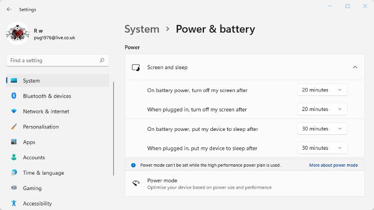This screenshot has height=210, width=374.
Task: Open battery screen-off time dropdown
Action: click(322, 90)
